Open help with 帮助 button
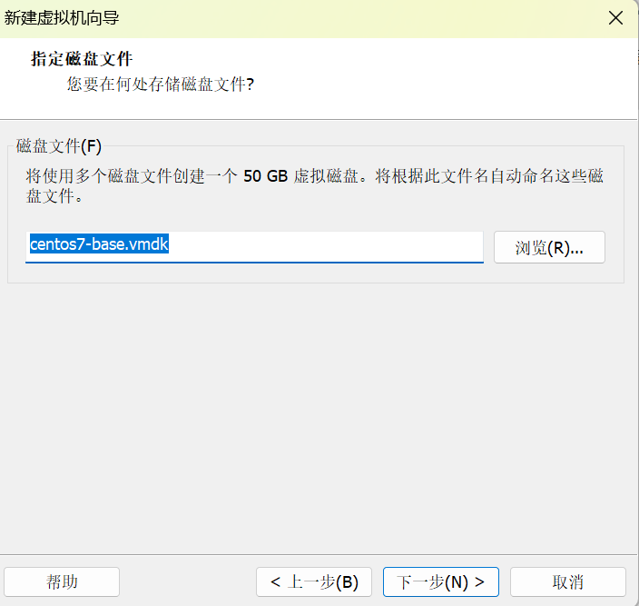639x606 pixels. pos(62,582)
